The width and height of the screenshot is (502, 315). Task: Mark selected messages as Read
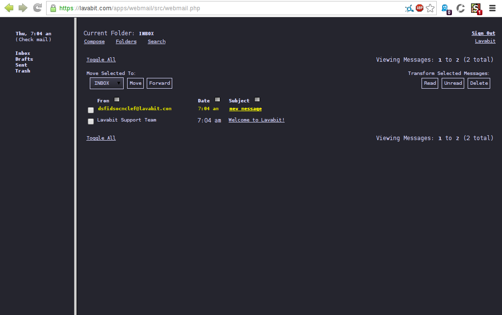[430, 83]
